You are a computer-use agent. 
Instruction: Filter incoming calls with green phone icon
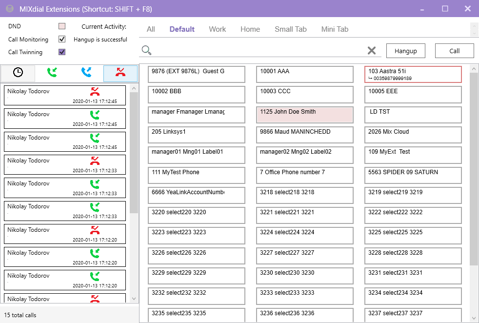point(52,73)
